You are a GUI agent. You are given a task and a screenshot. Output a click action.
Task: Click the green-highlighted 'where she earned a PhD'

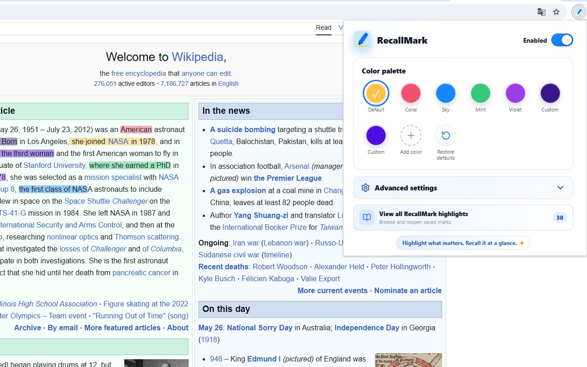click(x=130, y=166)
